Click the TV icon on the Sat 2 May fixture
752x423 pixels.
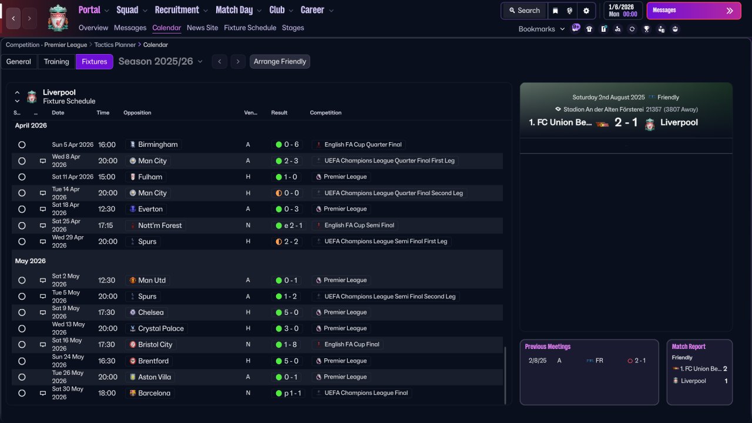[x=43, y=280]
